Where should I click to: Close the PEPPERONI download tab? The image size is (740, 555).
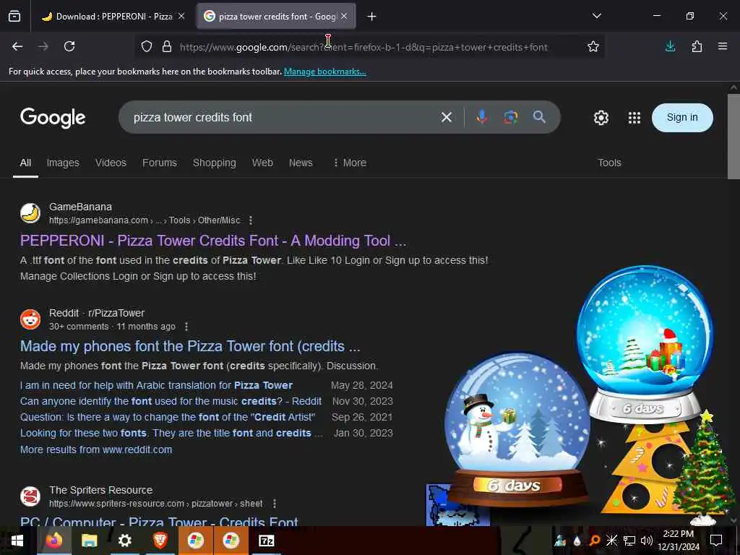point(181,16)
